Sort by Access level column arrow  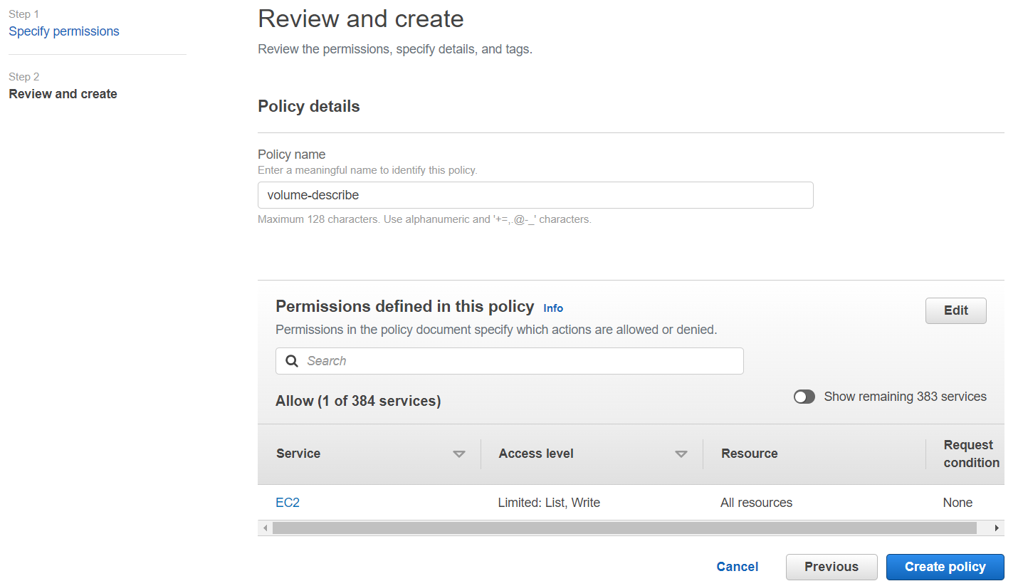[x=681, y=454]
